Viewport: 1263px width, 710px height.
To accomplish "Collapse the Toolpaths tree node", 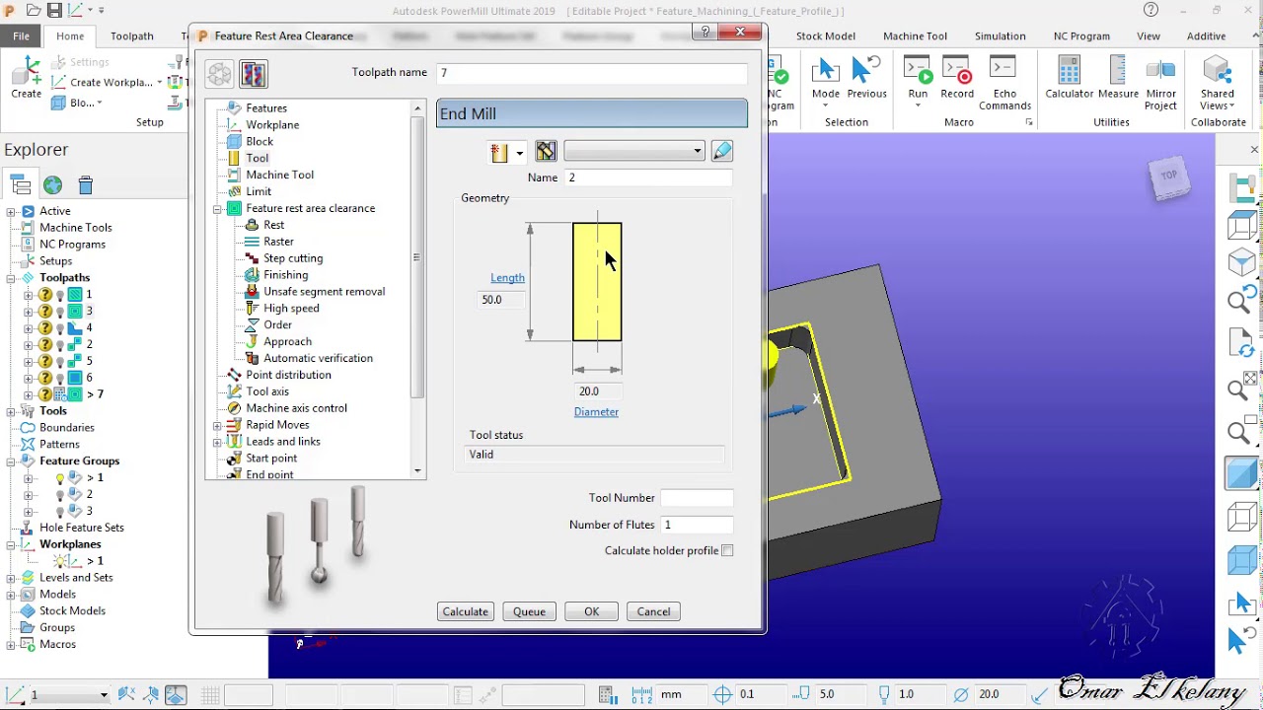I will click(x=11, y=278).
